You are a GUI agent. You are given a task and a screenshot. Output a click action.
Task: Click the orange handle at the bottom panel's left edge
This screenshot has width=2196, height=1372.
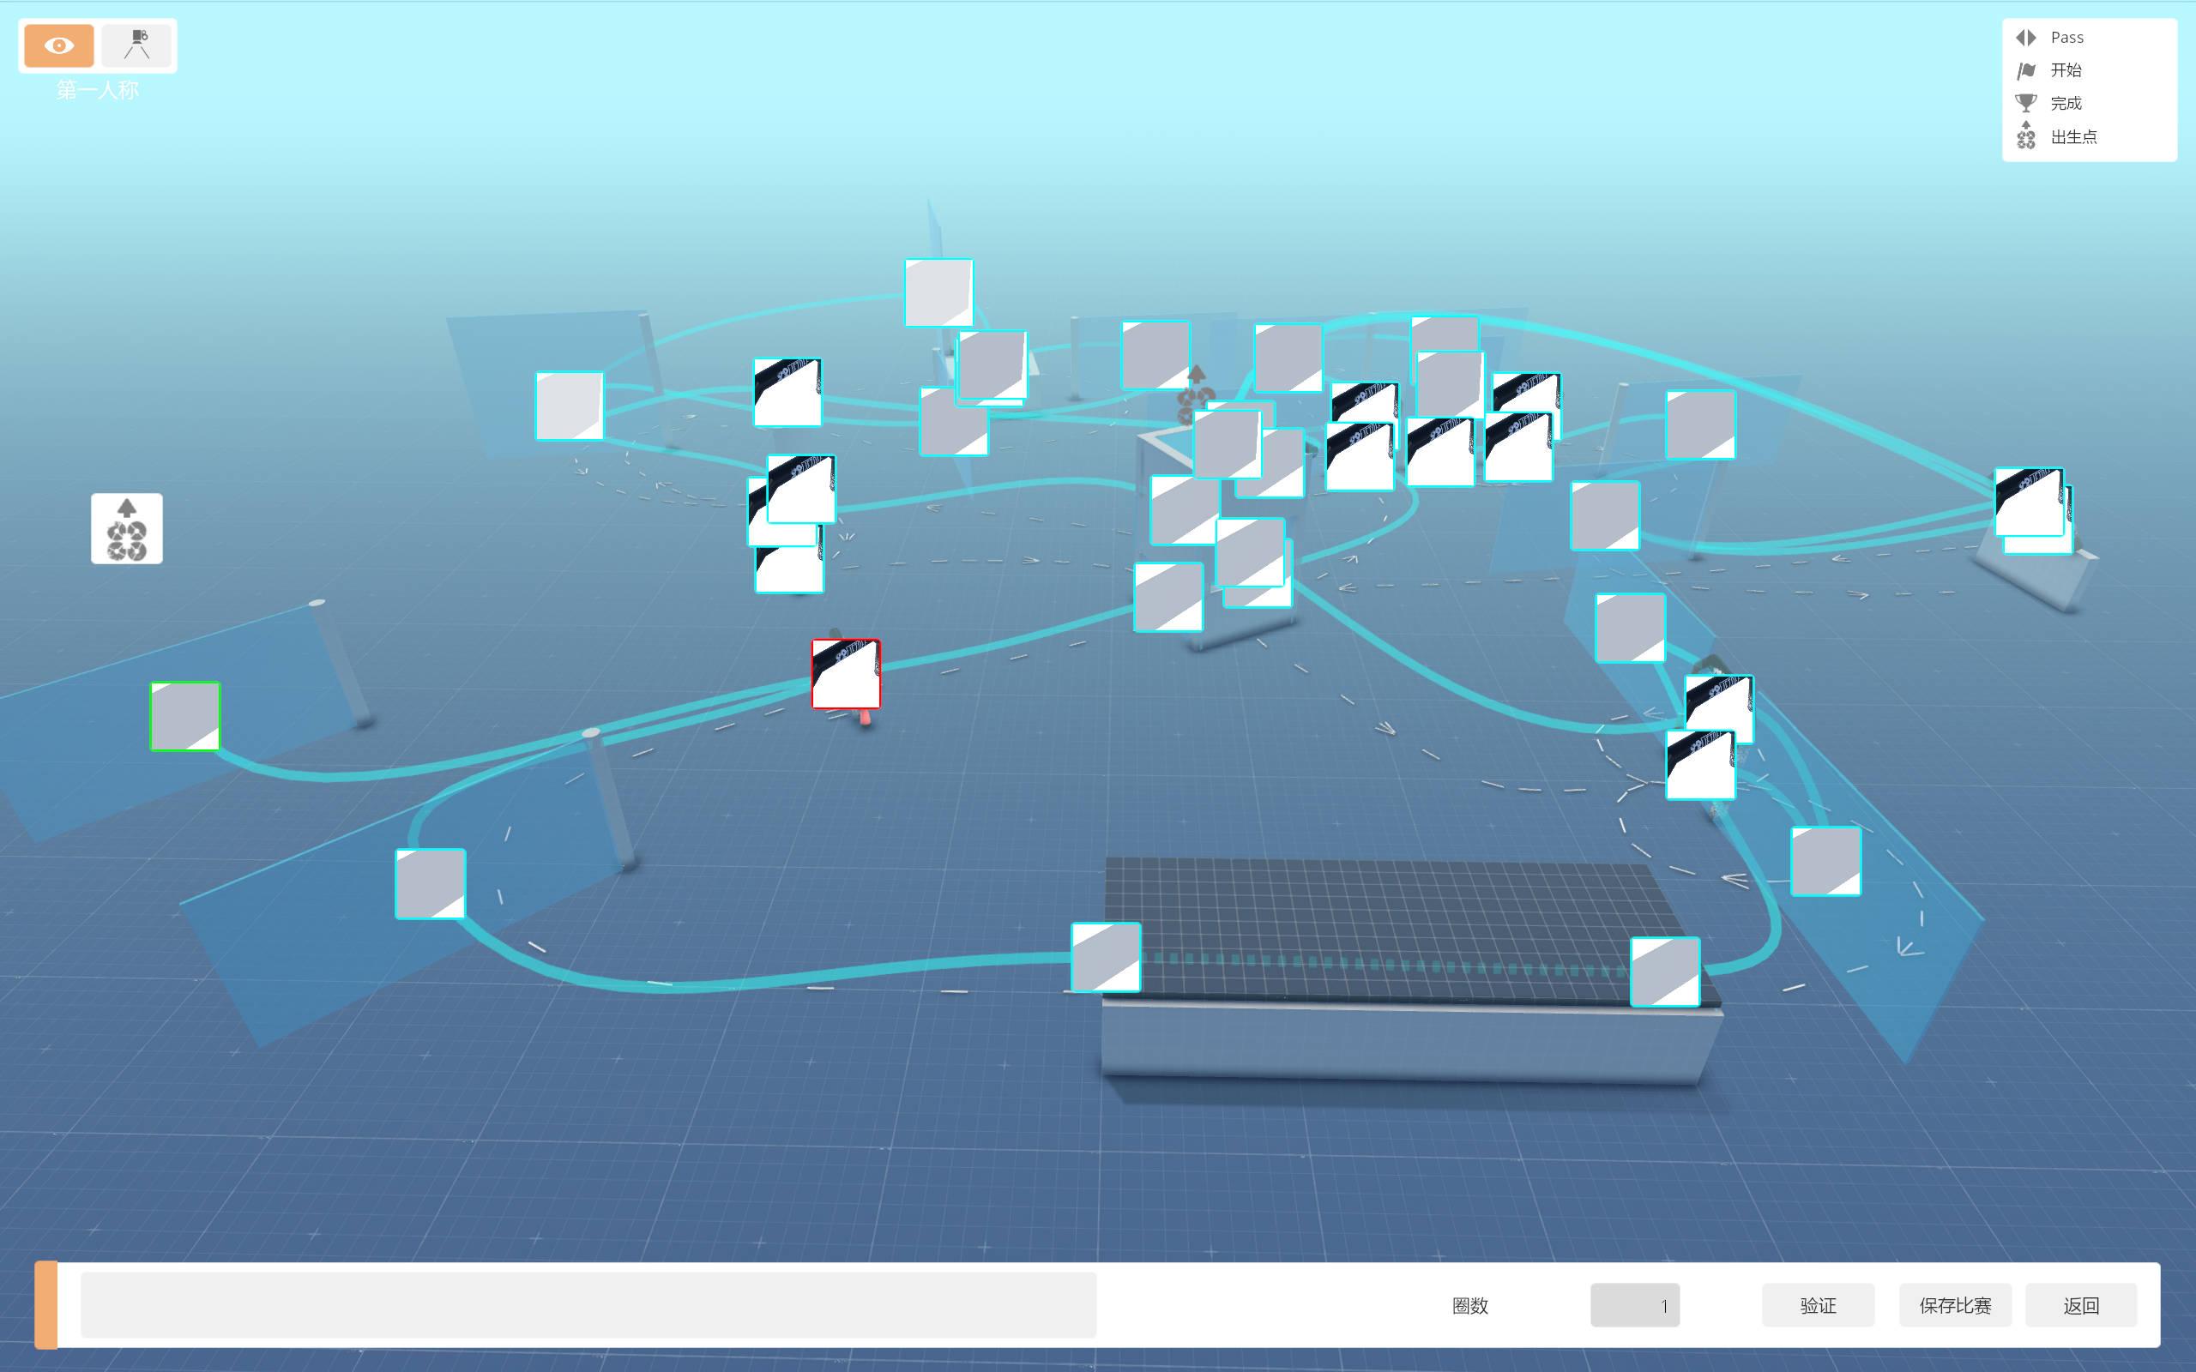46,1305
